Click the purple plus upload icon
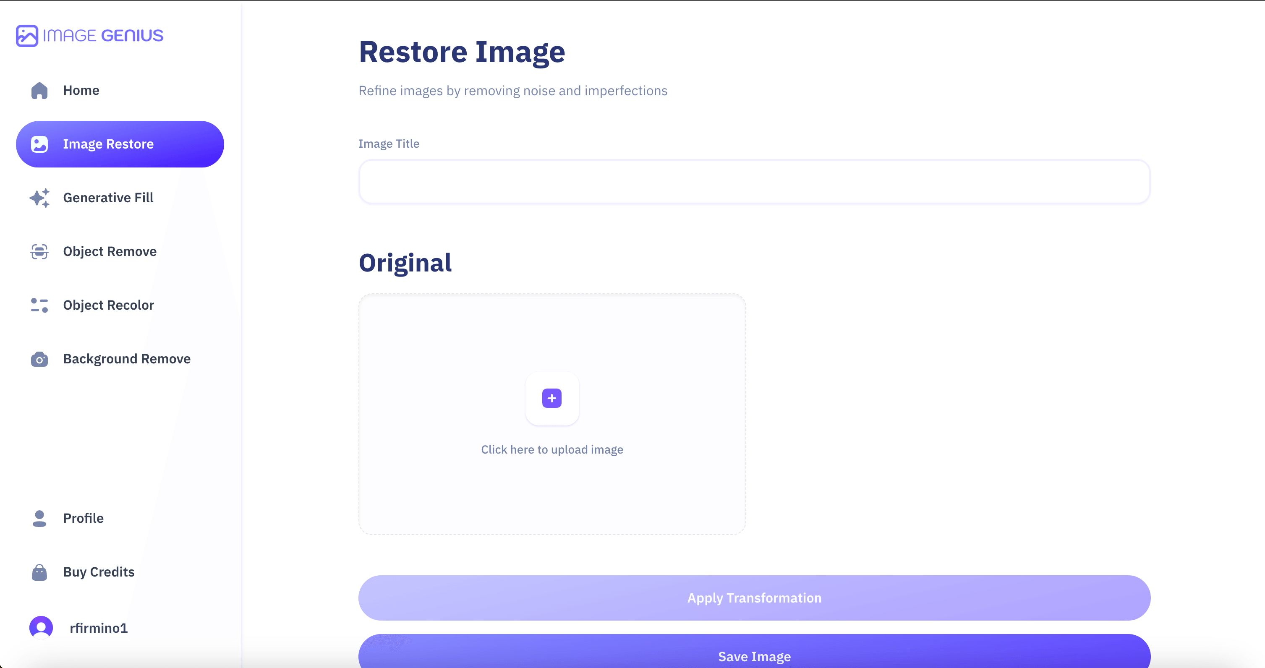1265x668 pixels. [551, 398]
